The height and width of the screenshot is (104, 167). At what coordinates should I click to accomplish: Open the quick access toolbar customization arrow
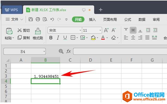click(x=66, y=19)
